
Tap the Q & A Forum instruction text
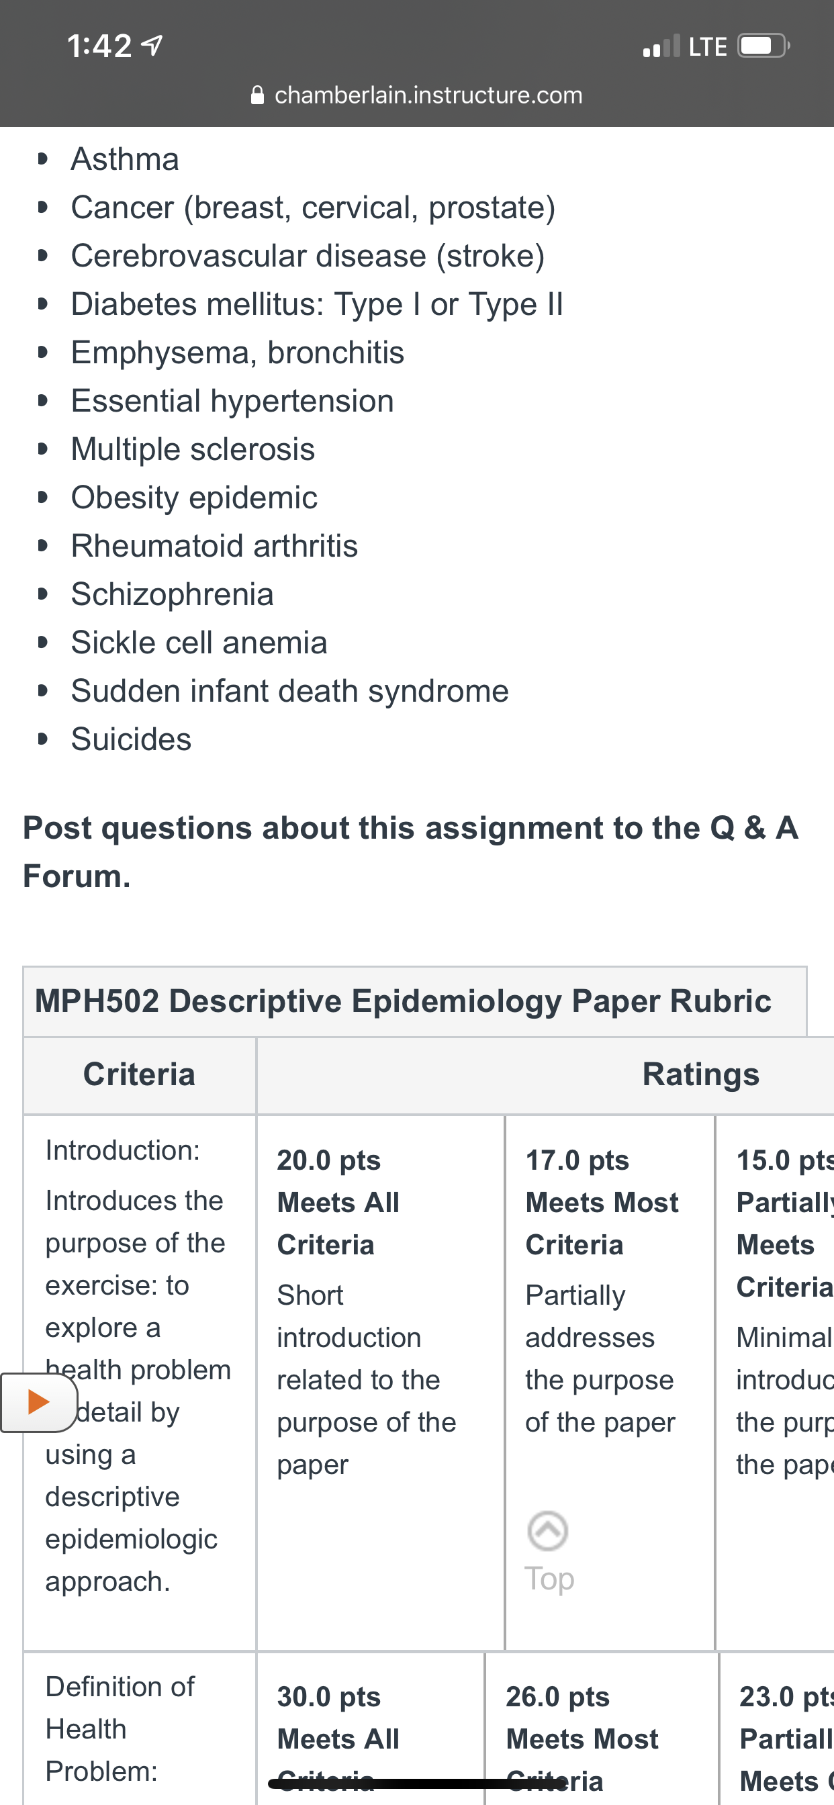coord(411,851)
